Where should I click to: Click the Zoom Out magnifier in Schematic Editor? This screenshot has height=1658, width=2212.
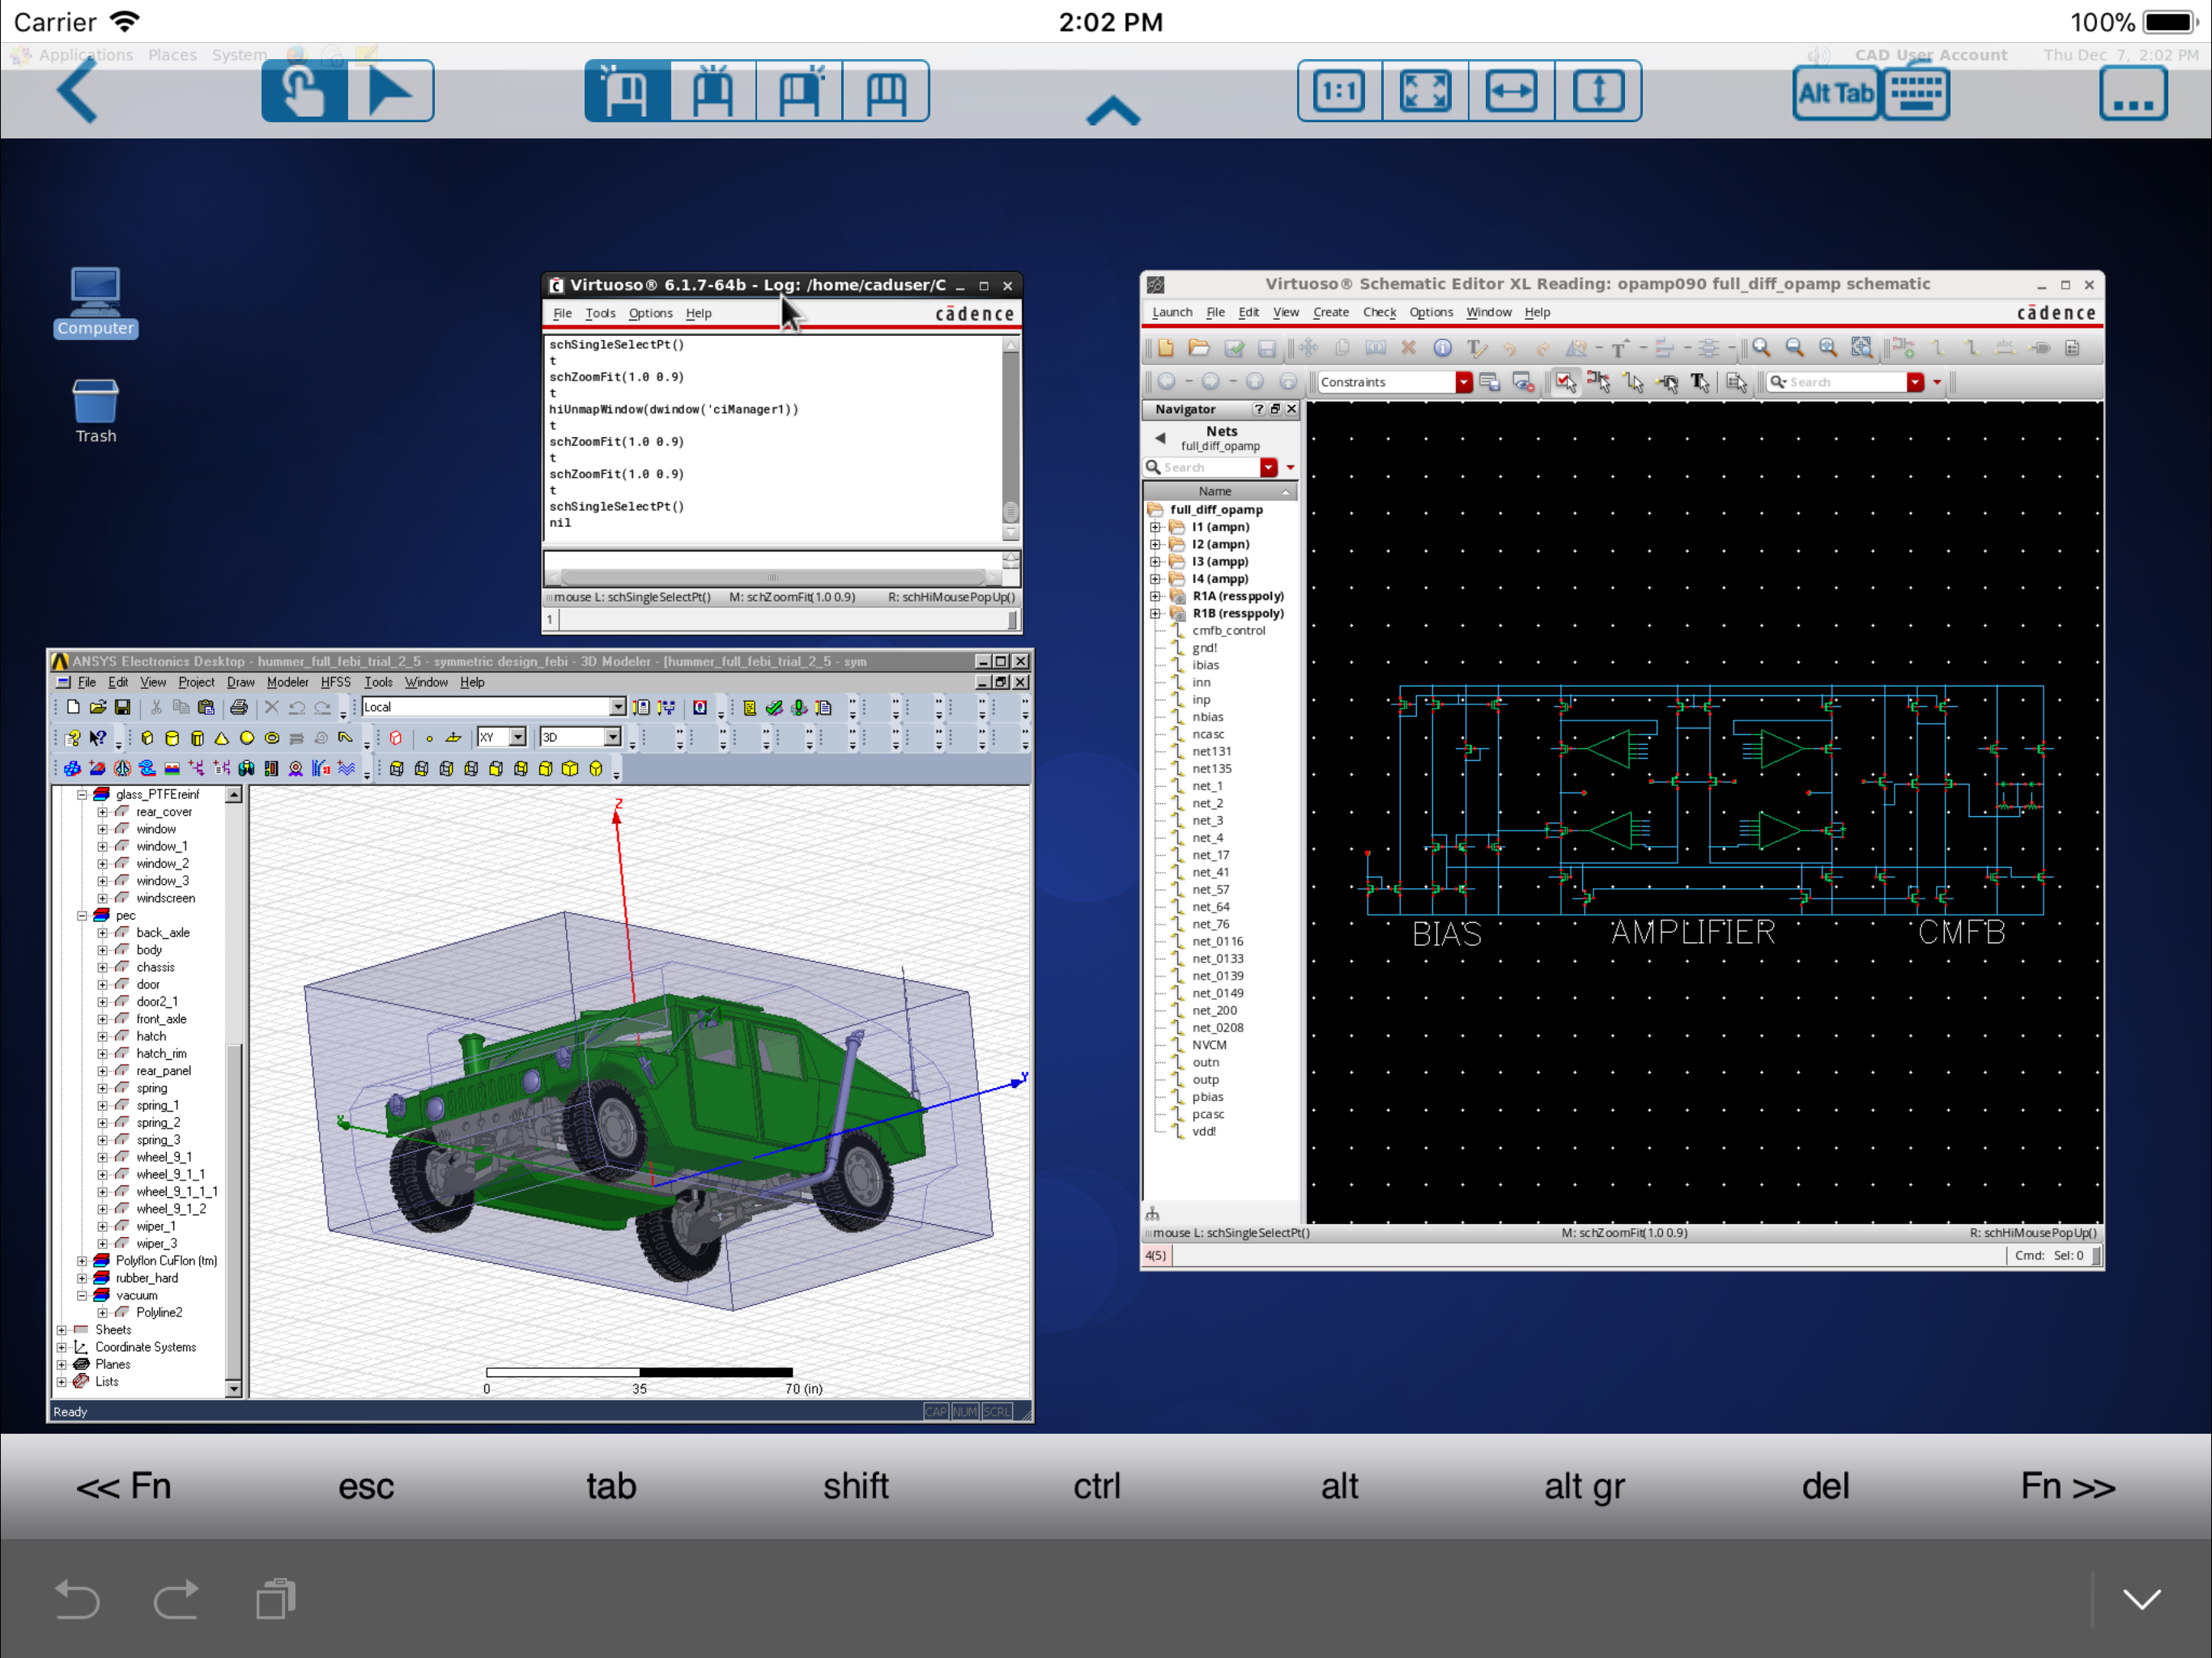[1795, 348]
